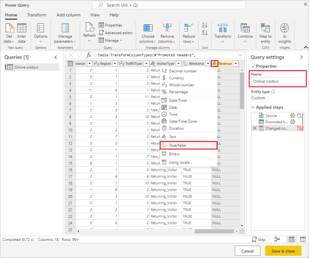
Task: Select the Source applied step
Action: [271, 115]
